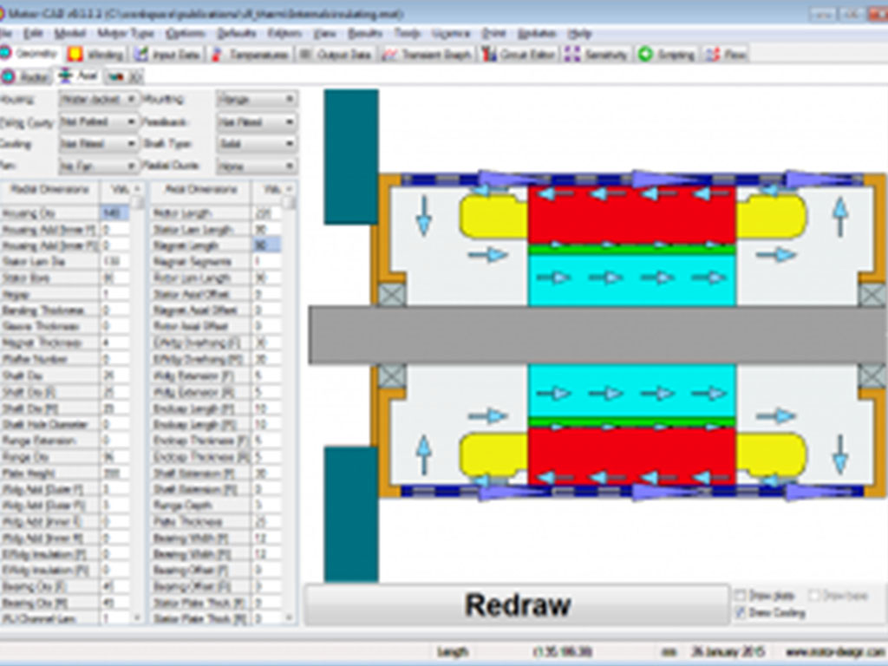The height and width of the screenshot is (666, 888).
Task: Open the Scripting tab
Action: 667,55
